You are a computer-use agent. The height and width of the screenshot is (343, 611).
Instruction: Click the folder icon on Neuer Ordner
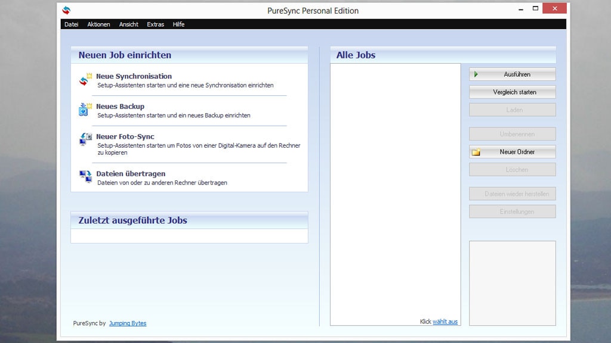coord(476,152)
